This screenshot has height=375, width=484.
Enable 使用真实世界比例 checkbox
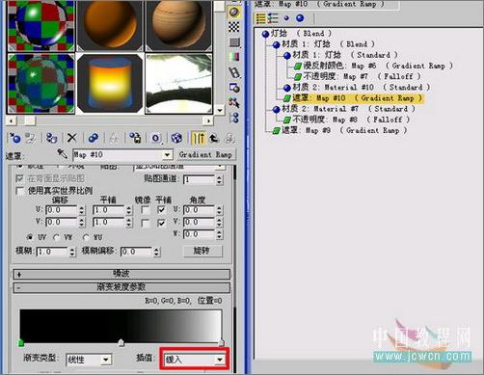19,191
